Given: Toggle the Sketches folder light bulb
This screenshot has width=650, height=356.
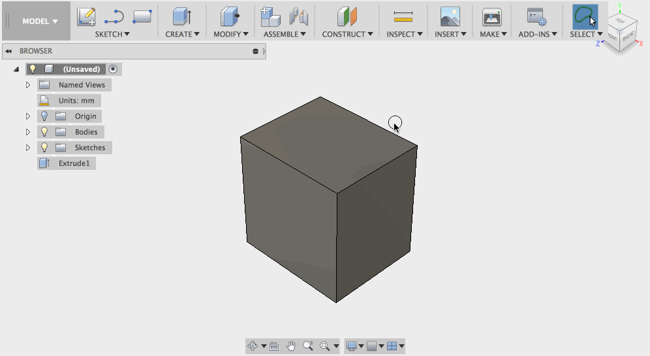Looking at the screenshot, I should pos(44,148).
